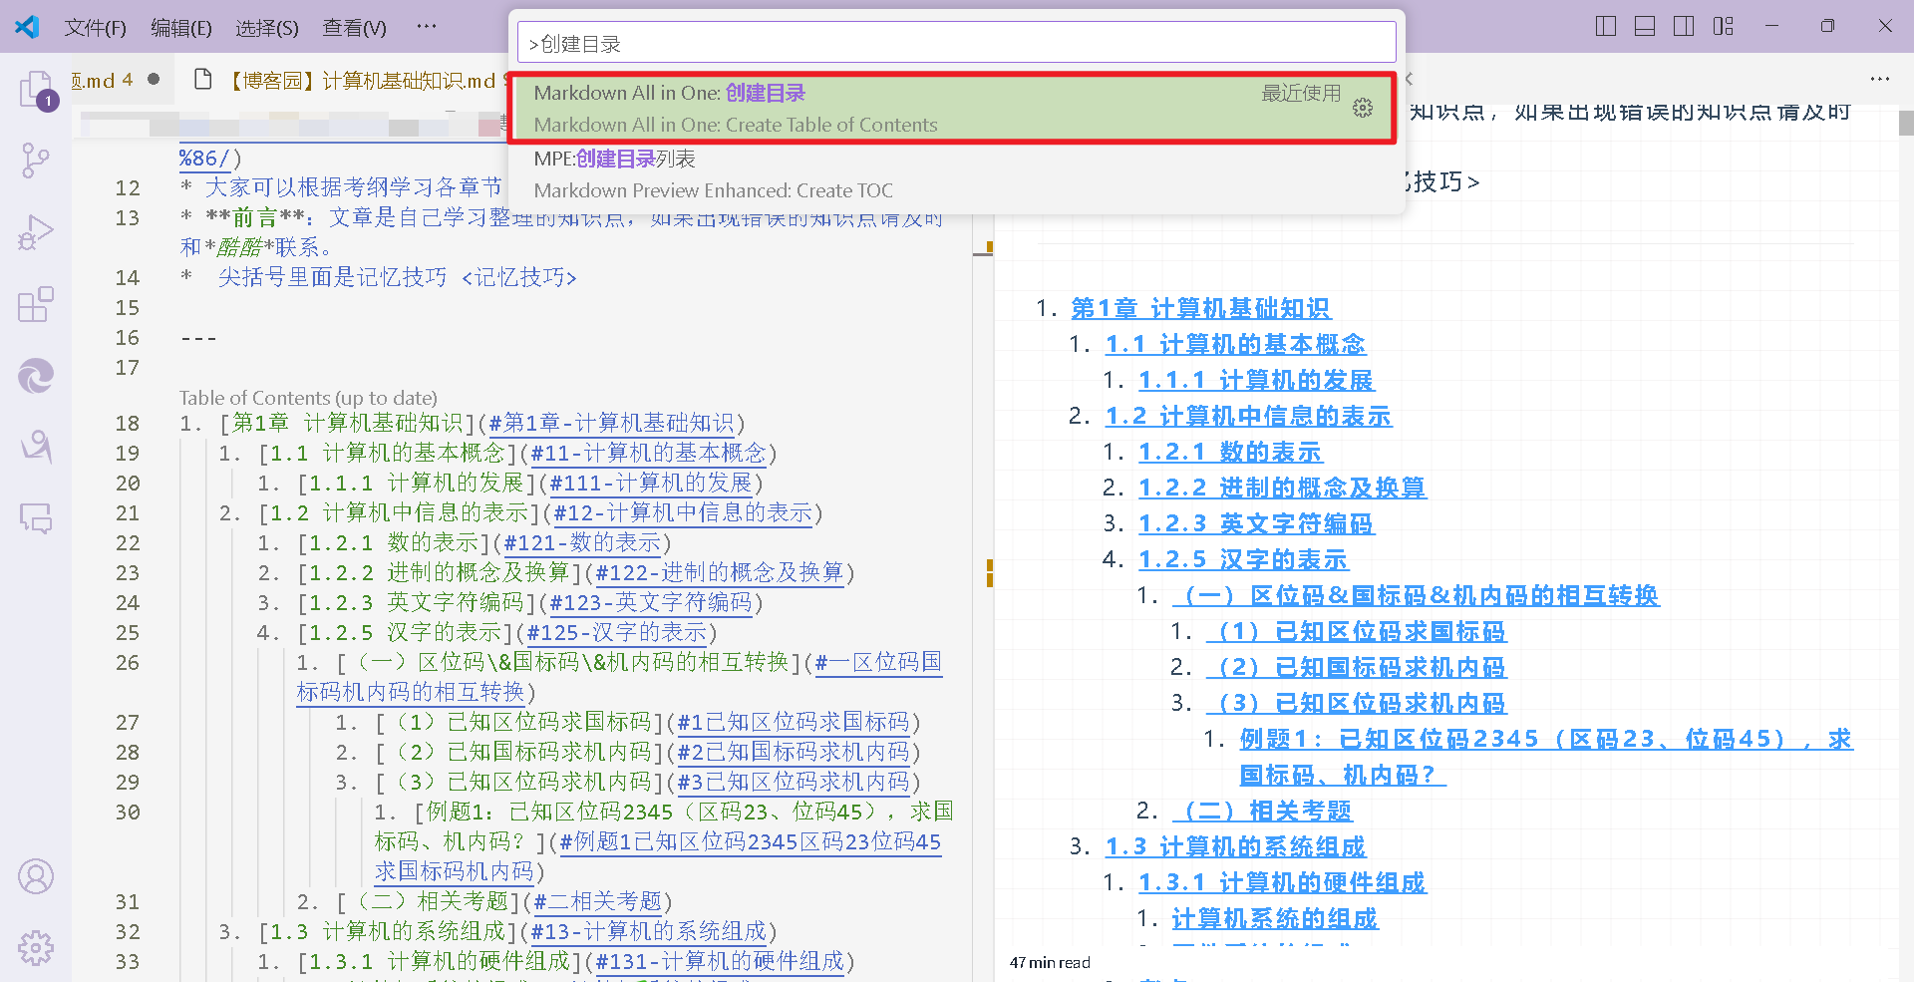This screenshot has height=982, width=1914.
Task: Open the Manage gear in activity bar
Action: pos(36,948)
